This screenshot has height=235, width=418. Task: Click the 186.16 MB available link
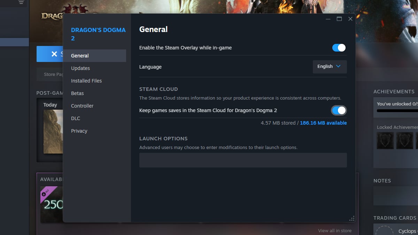point(323,123)
